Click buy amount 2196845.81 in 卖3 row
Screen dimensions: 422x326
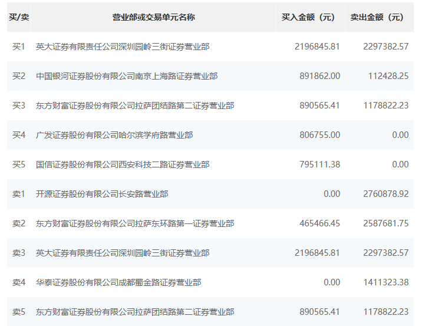pyautogui.click(x=317, y=253)
